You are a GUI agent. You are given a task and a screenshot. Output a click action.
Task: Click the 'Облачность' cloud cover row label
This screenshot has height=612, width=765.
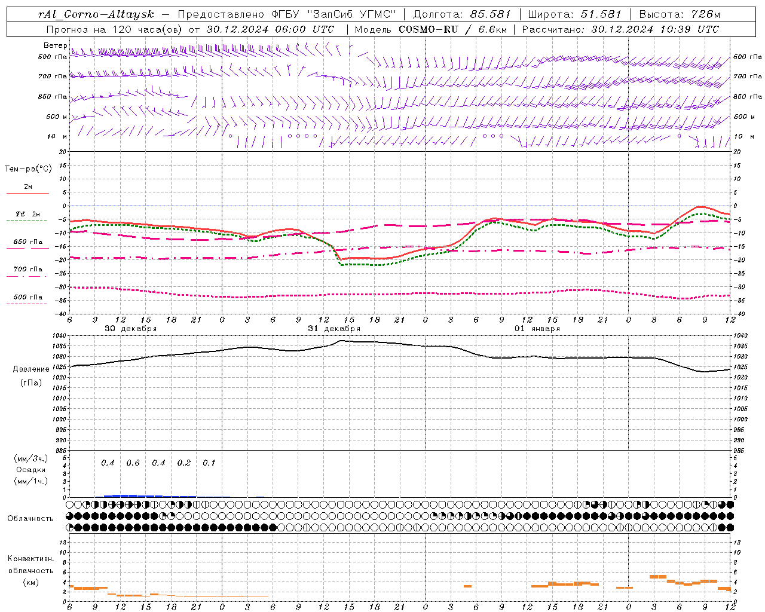(x=30, y=519)
